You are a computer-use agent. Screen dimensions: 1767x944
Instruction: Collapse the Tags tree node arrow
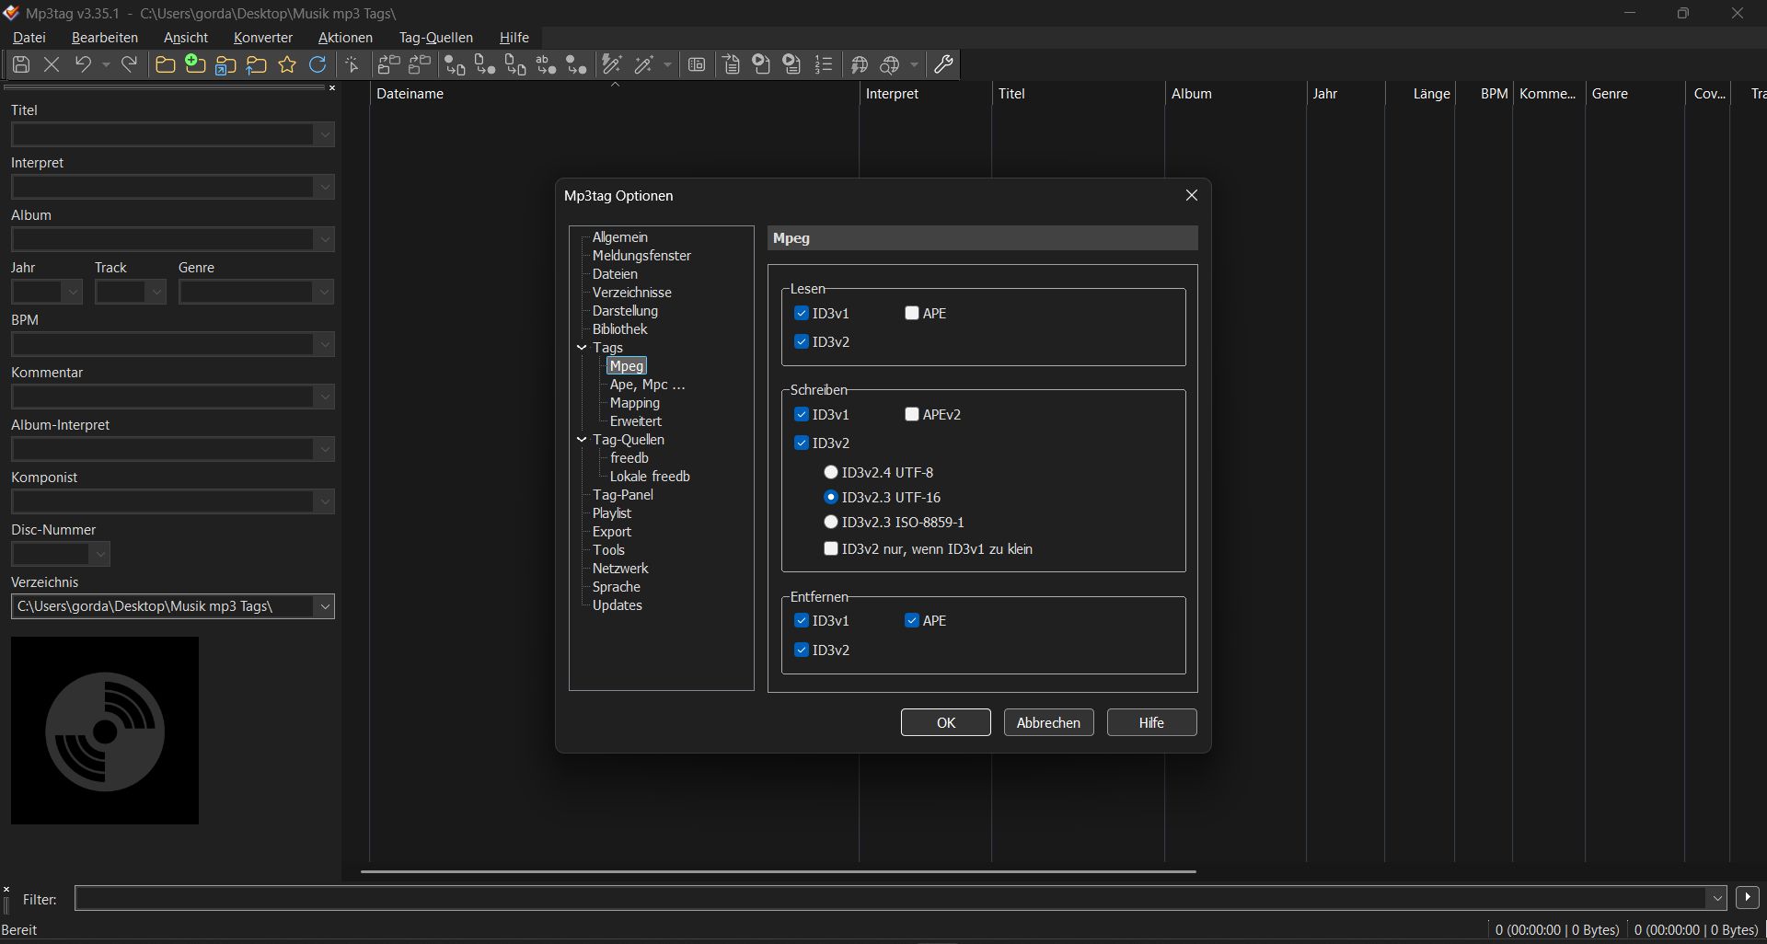[582, 348]
